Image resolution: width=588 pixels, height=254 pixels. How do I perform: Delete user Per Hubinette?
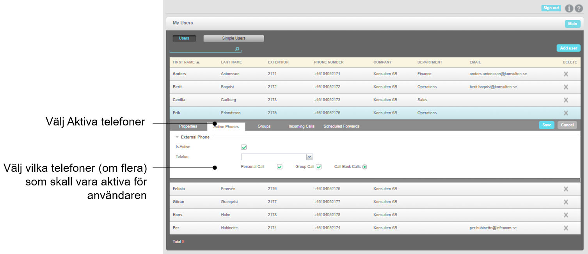(x=566, y=228)
